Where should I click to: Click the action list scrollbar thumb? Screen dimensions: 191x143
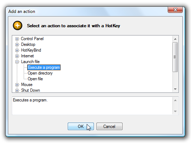[175, 57]
